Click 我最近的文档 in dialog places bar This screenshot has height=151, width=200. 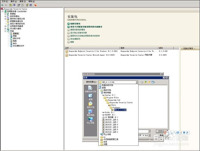[91, 89]
